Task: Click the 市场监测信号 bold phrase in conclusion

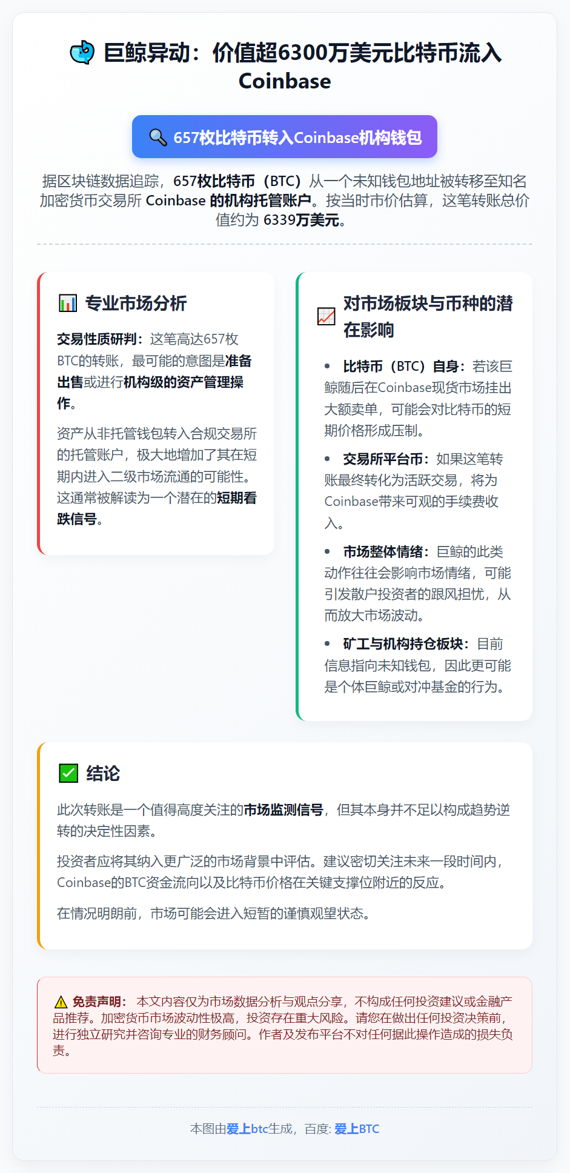Action: [283, 810]
